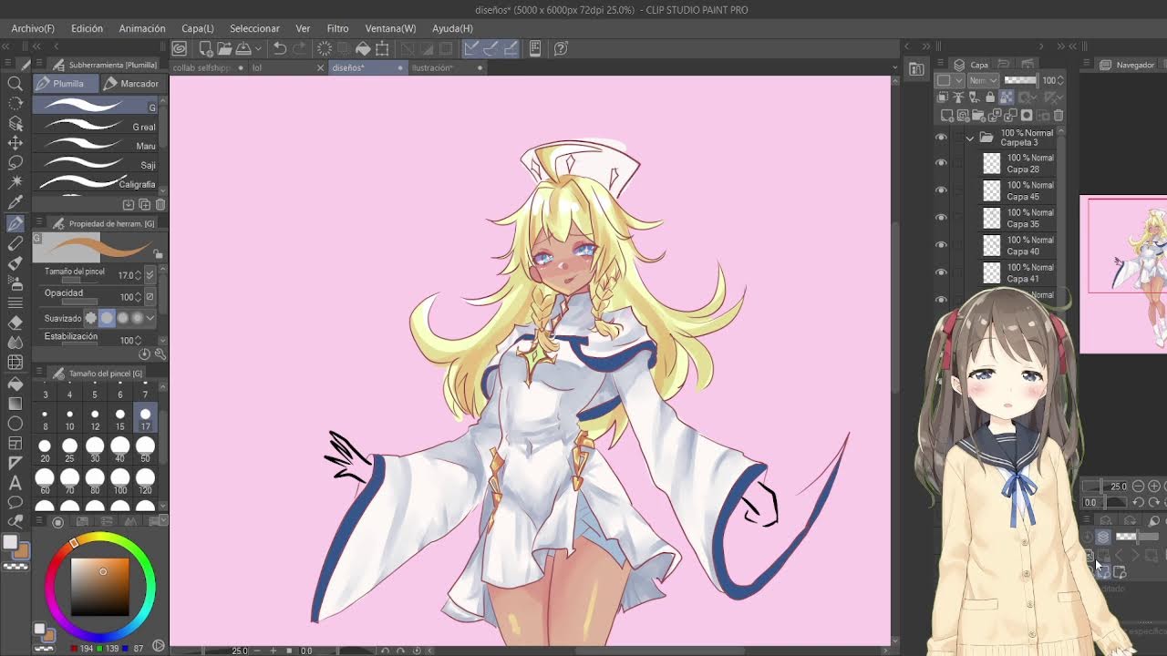Screen dimensions: 1167x656
Task: Click the Save icon in the command bar
Action: click(x=243, y=48)
